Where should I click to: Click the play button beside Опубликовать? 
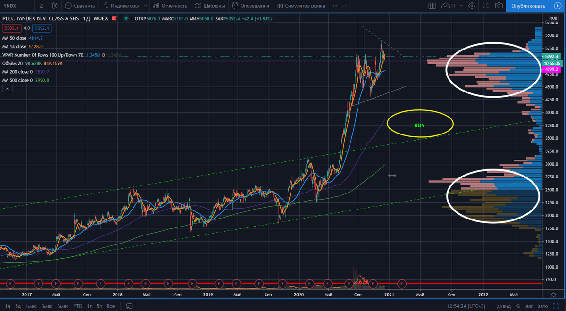[558, 6]
